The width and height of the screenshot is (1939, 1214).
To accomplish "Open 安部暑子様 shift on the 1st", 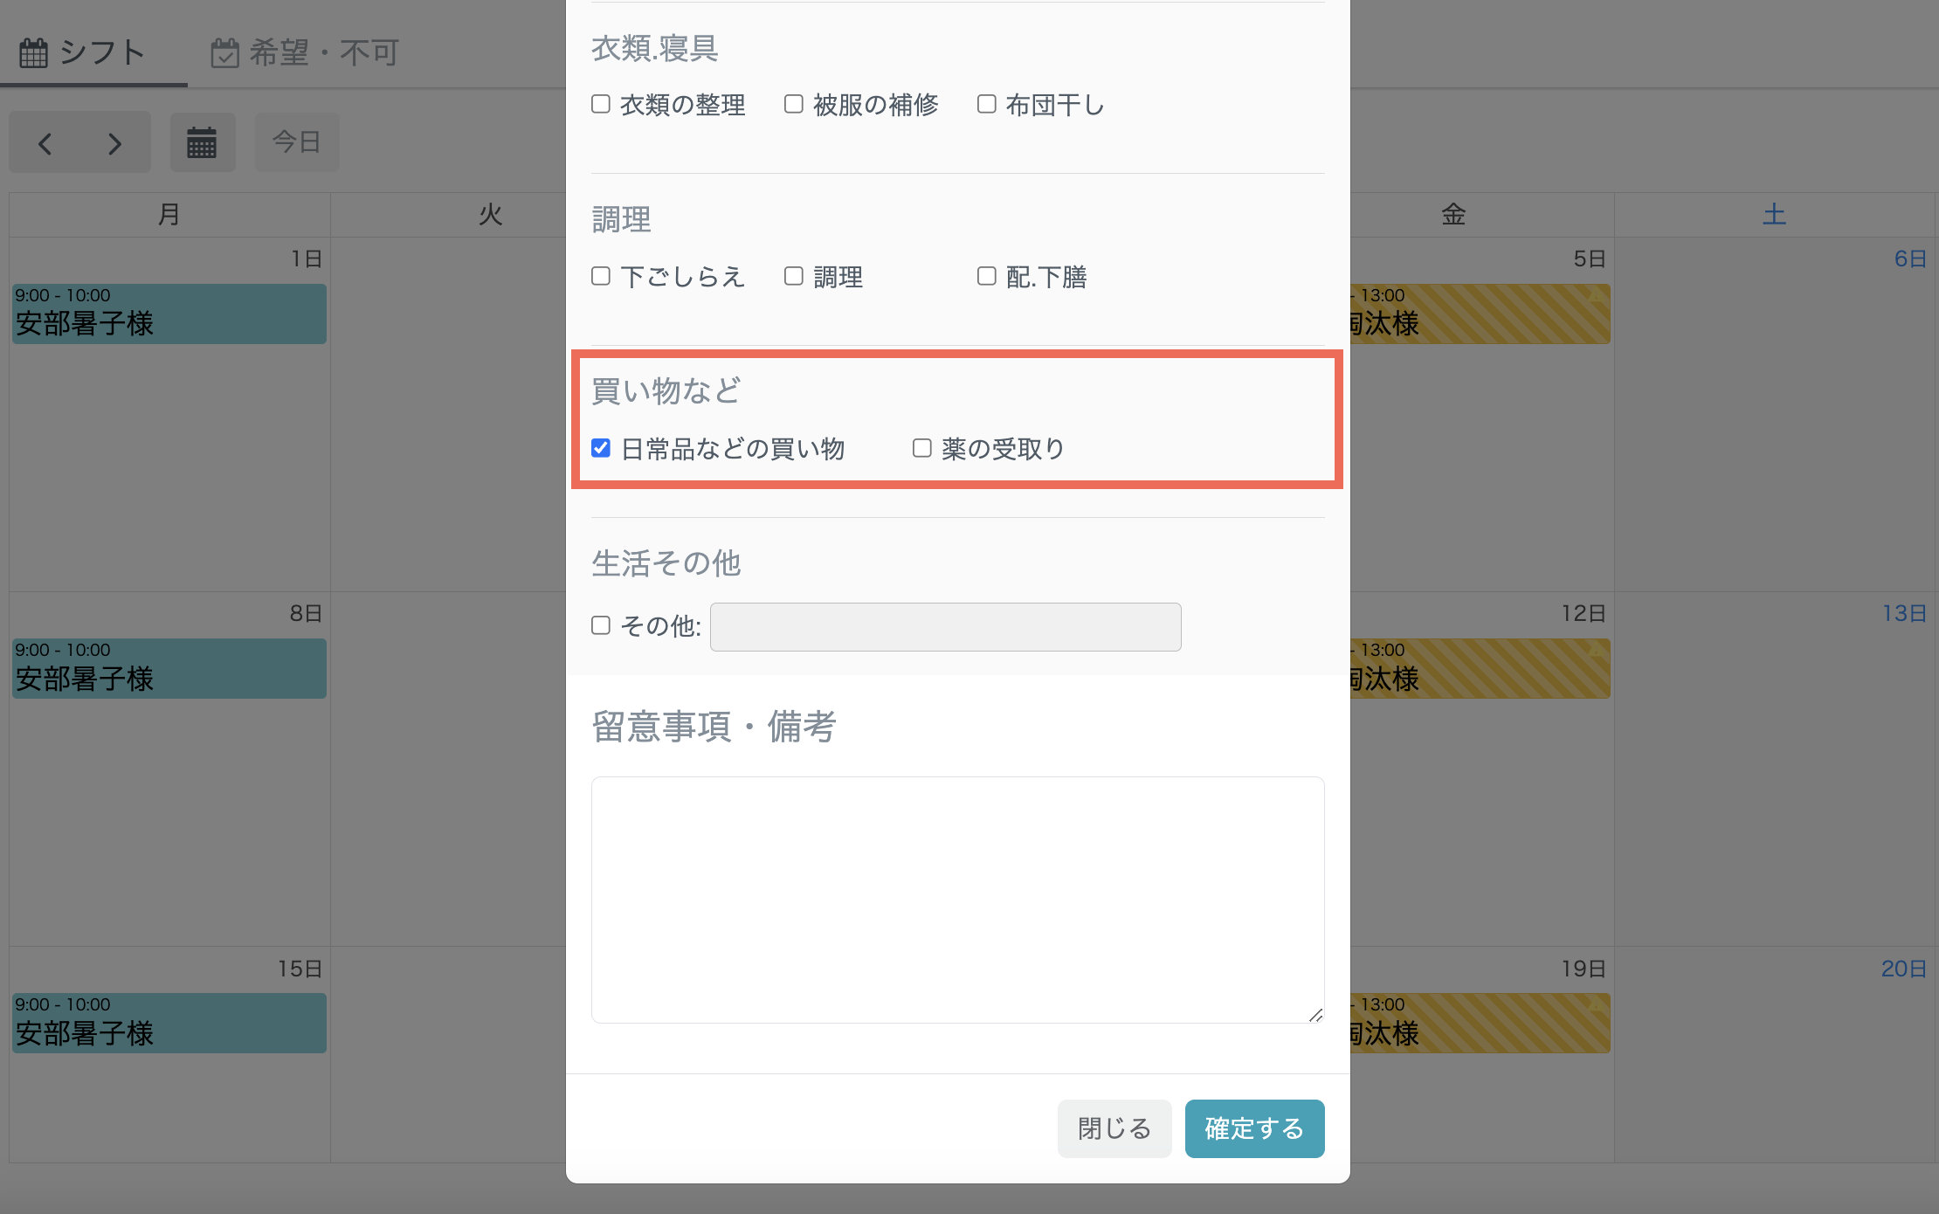I will coord(169,314).
